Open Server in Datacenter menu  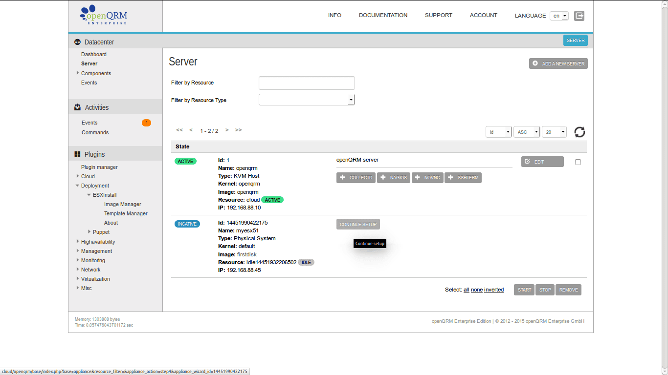click(x=89, y=63)
